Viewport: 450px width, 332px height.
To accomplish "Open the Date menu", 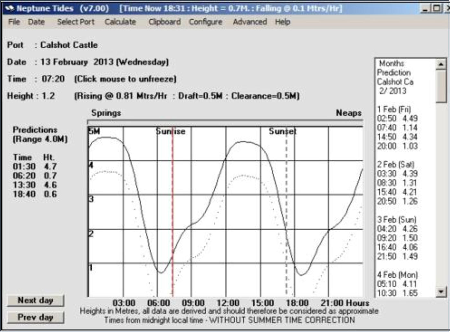I will [x=36, y=22].
